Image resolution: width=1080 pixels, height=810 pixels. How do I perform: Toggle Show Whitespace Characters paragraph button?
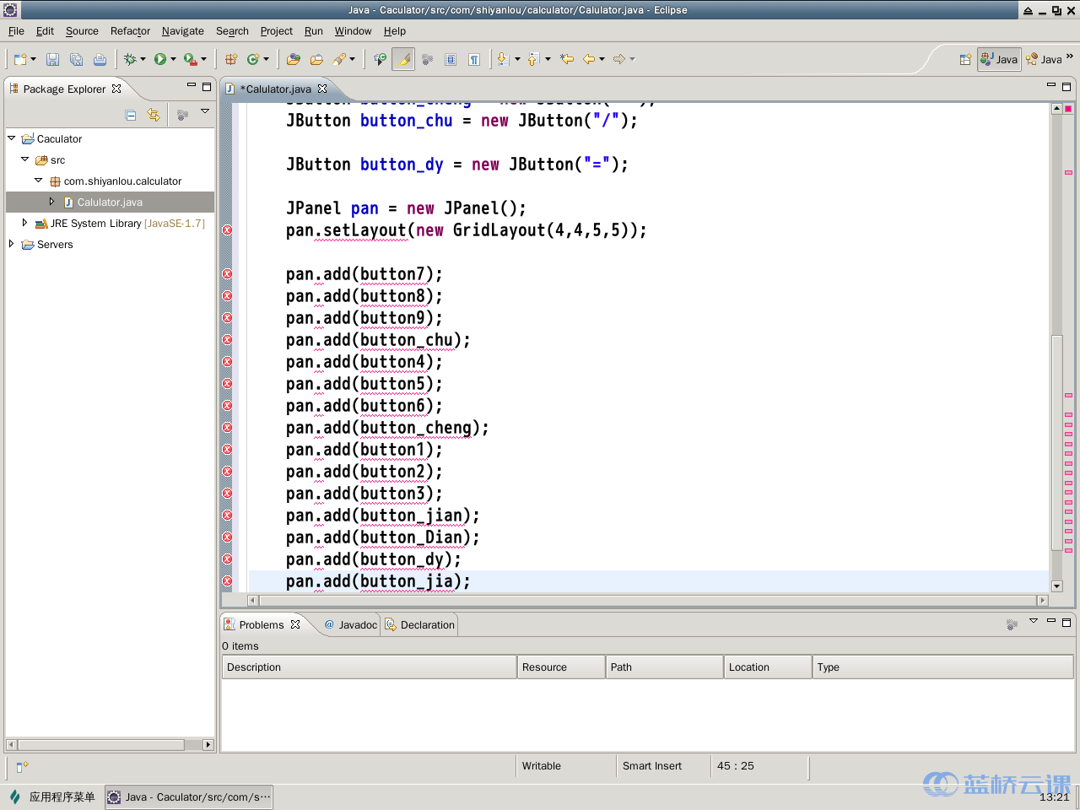tap(474, 59)
